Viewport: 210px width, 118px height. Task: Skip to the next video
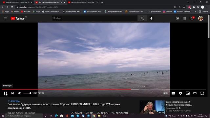click(12, 93)
